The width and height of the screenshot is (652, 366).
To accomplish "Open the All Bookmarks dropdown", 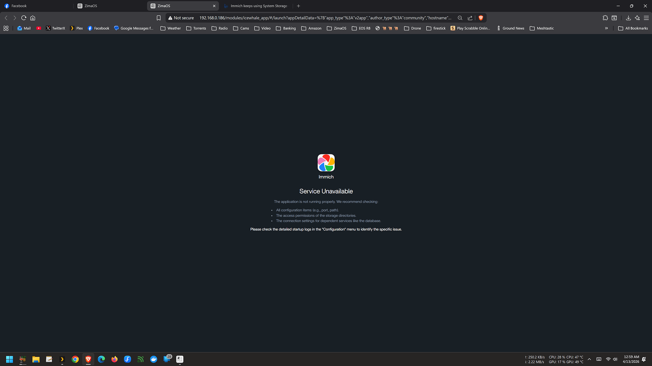I will click(632, 28).
